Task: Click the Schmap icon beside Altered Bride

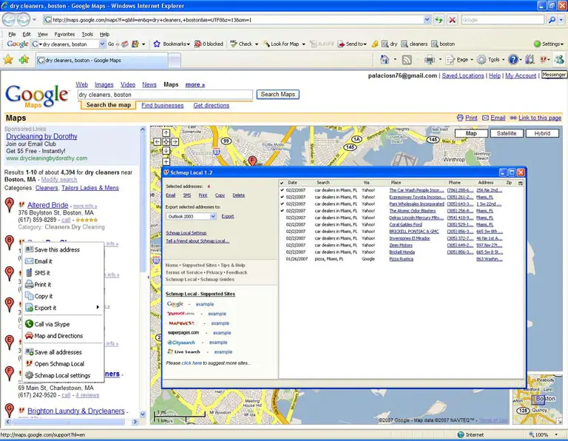Action: click(x=21, y=205)
